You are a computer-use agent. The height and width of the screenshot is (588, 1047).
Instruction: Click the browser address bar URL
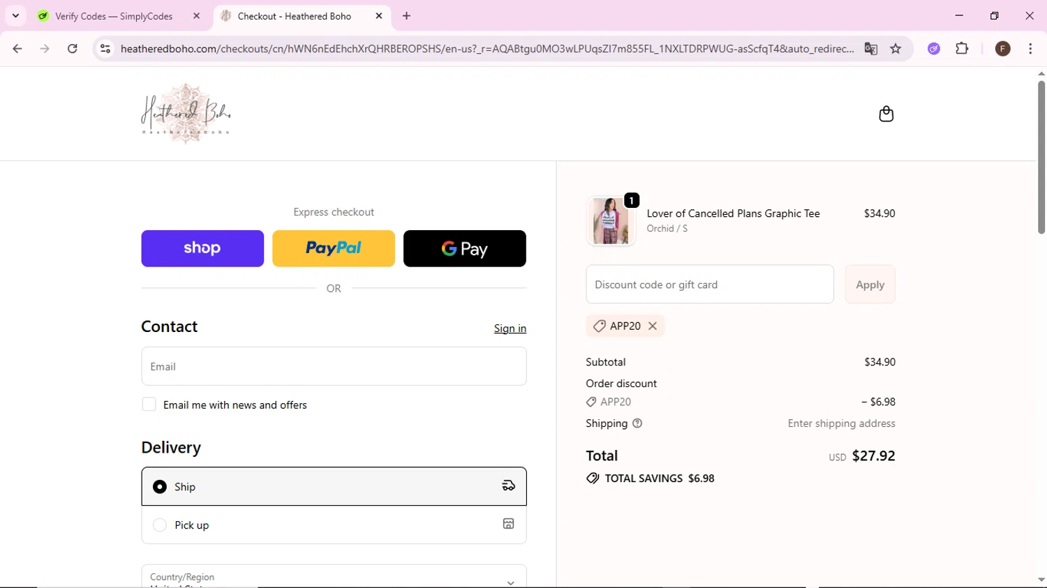(x=487, y=49)
